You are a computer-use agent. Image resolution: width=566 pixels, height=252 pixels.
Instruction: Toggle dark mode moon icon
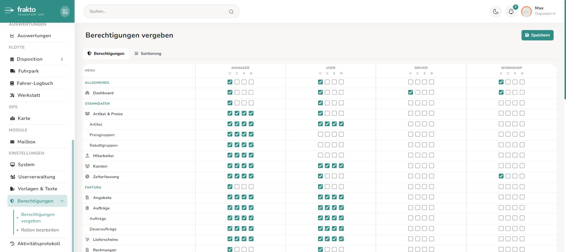(x=496, y=12)
